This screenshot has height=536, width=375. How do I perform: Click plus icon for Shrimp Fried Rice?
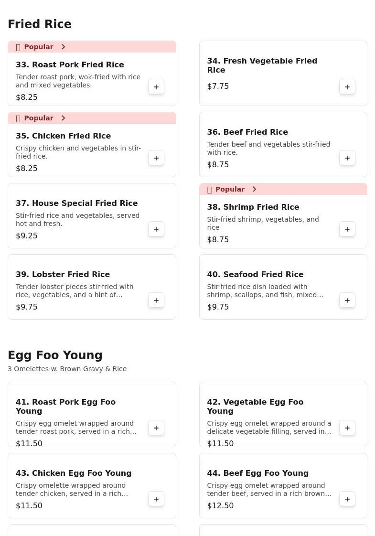coord(347,229)
